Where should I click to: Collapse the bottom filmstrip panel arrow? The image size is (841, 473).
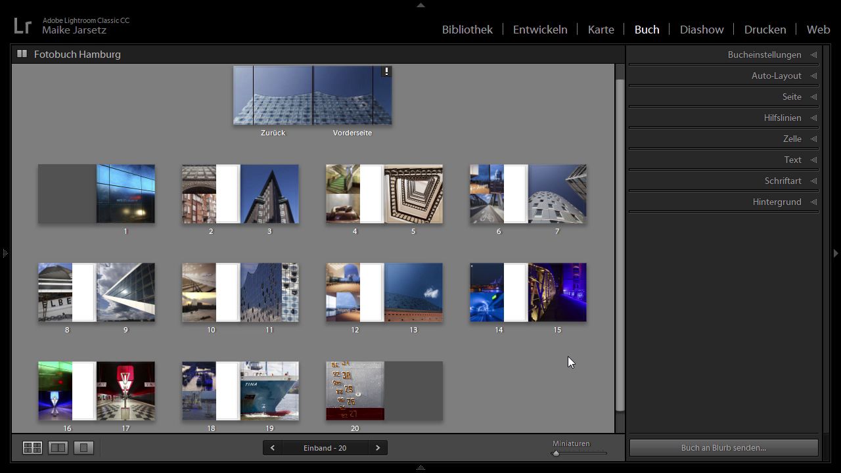pos(420,468)
